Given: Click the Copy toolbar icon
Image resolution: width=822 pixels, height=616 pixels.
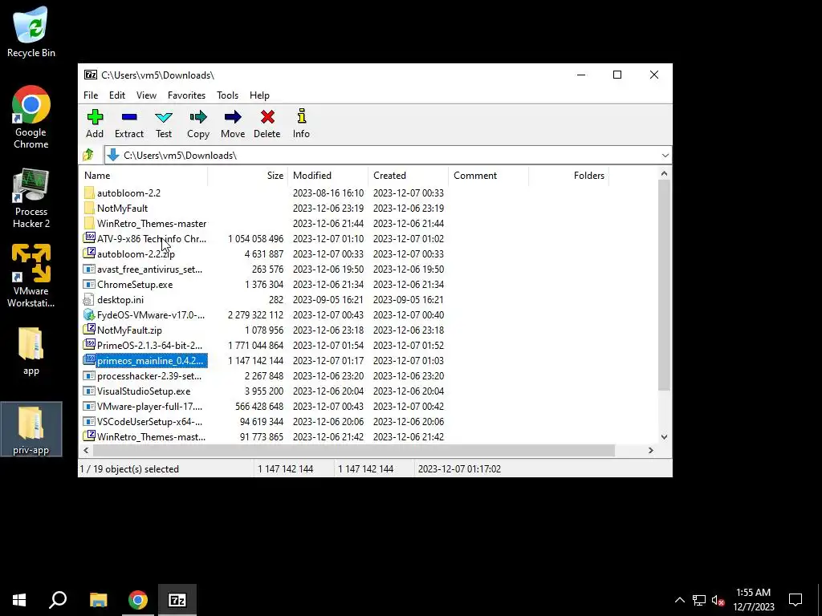Looking at the screenshot, I should pos(198,117).
